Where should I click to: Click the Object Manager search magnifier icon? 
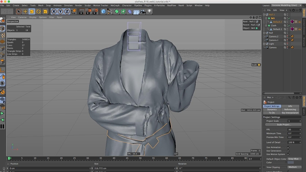click(290, 10)
